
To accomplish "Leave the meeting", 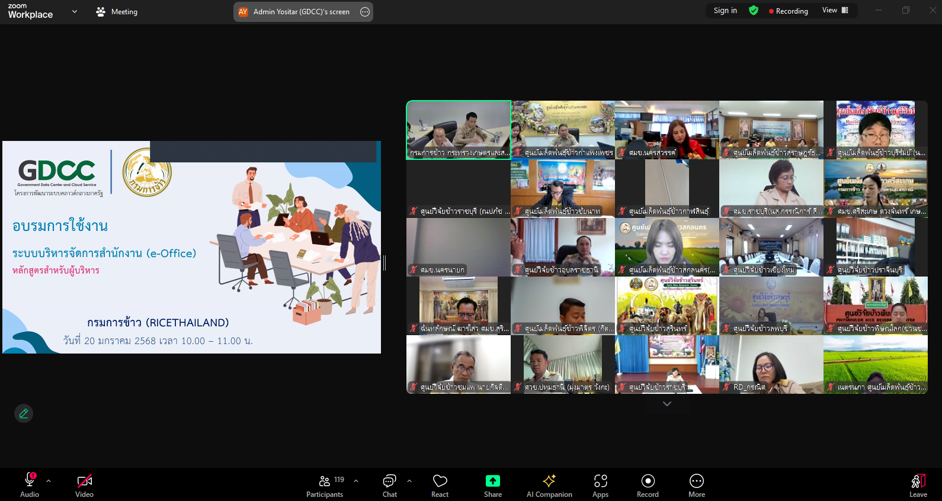I will pyautogui.click(x=918, y=485).
